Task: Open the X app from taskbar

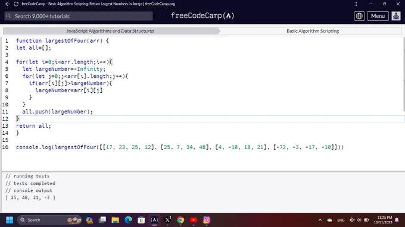Action: [167, 220]
